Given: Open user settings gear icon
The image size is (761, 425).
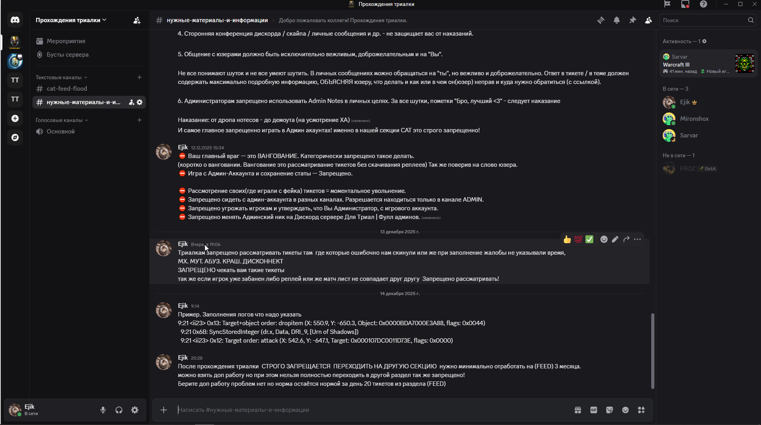Looking at the screenshot, I should (x=135, y=410).
